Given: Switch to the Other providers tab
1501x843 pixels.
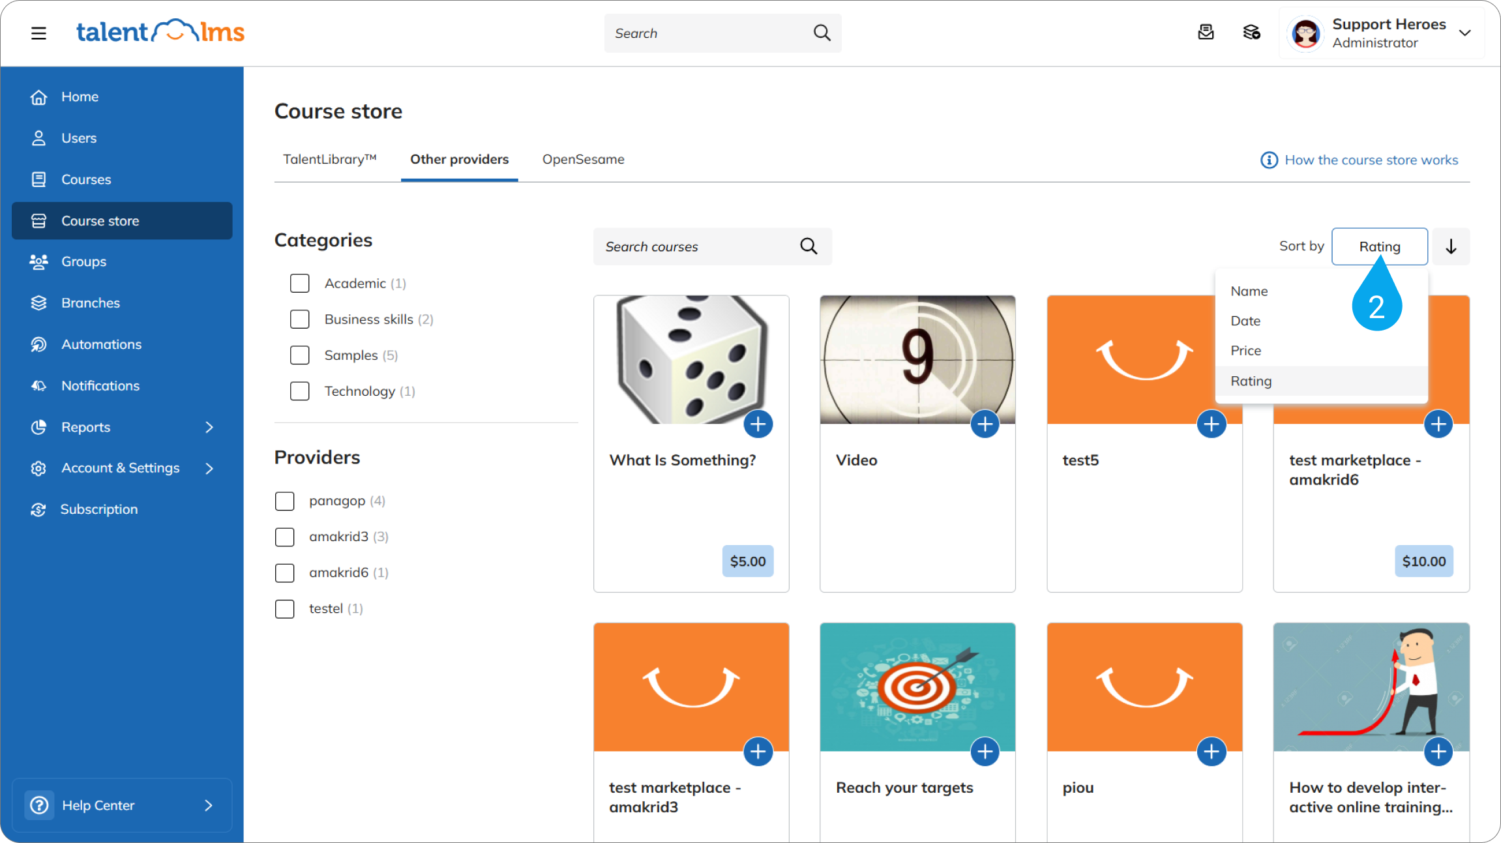Looking at the screenshot, I should pyautogui.click(x=459, y=159).
